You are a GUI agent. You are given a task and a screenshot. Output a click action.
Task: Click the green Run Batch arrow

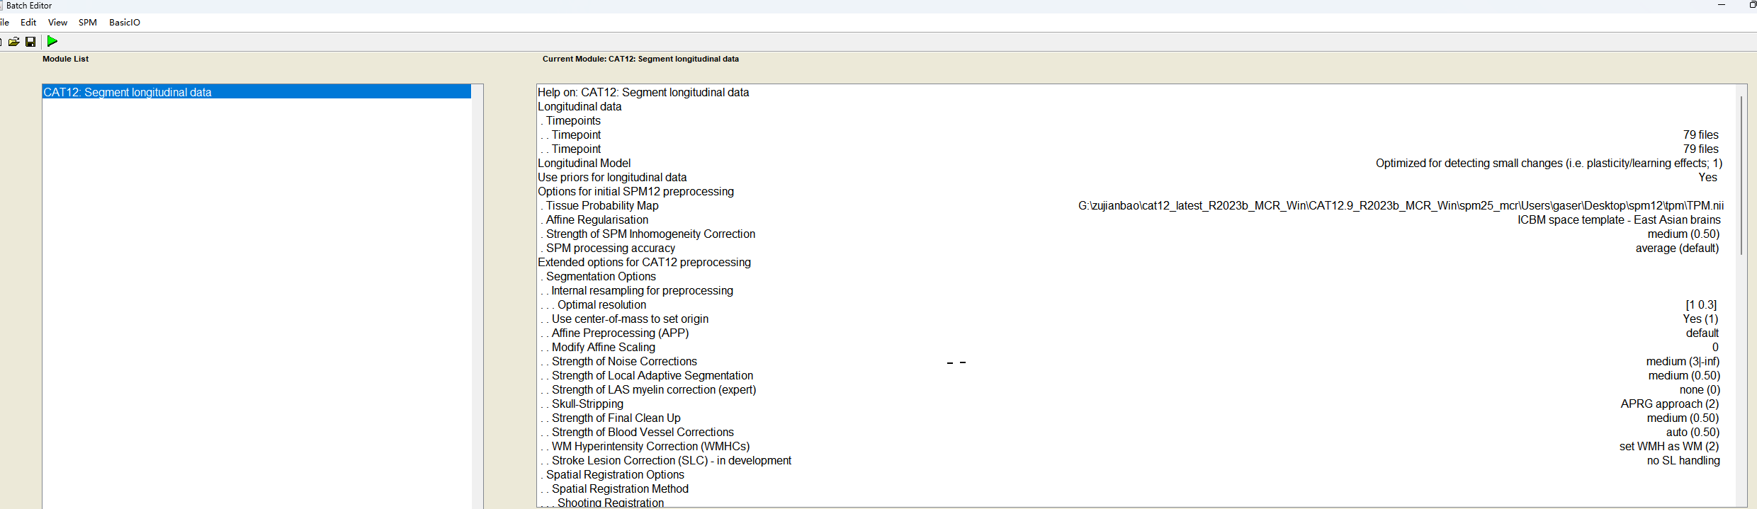coord(52,42)
